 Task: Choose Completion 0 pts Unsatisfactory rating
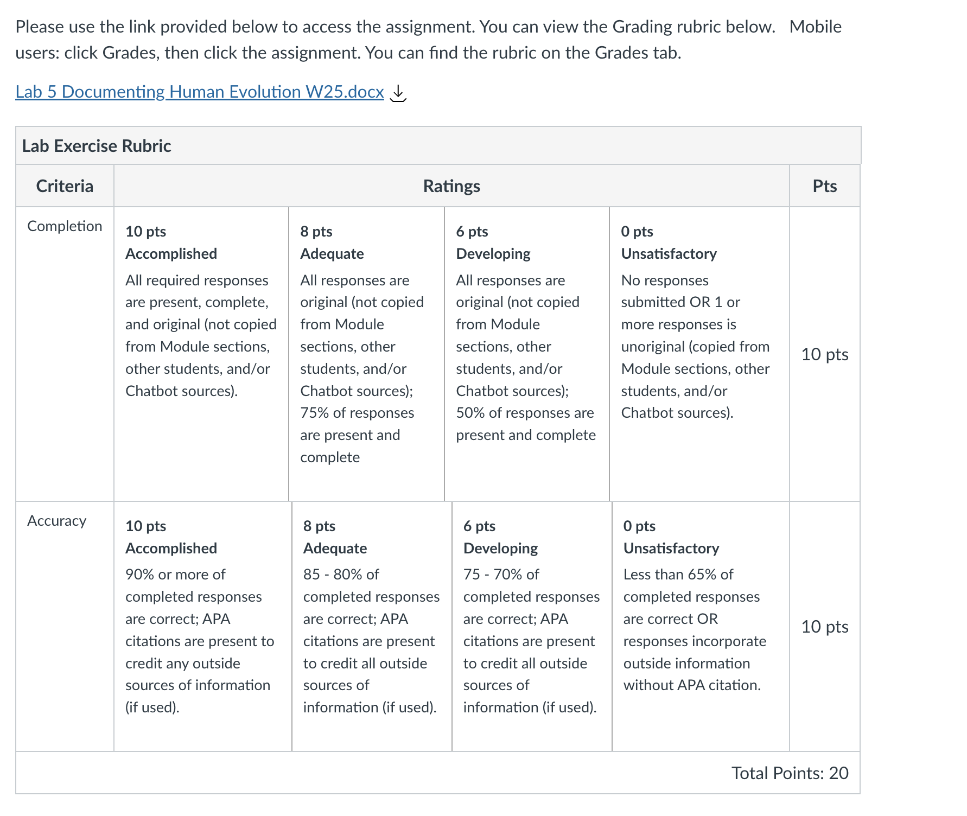point(699,354)
